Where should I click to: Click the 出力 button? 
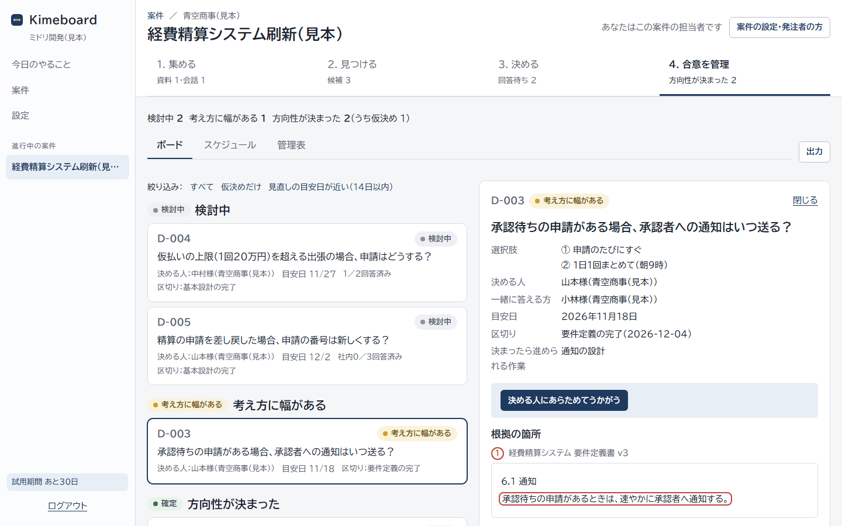pos(815,152)
